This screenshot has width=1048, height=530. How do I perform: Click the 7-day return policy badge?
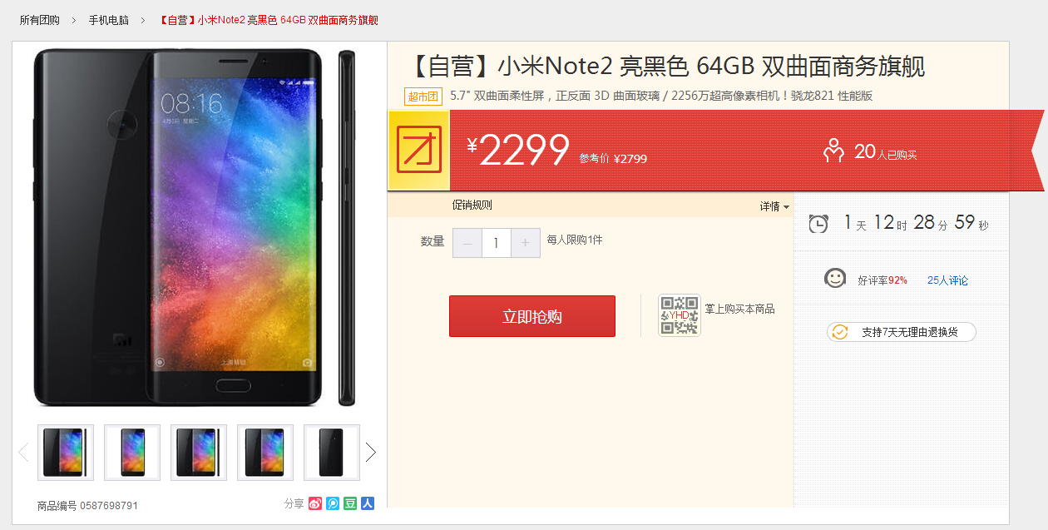click(902, 332)
